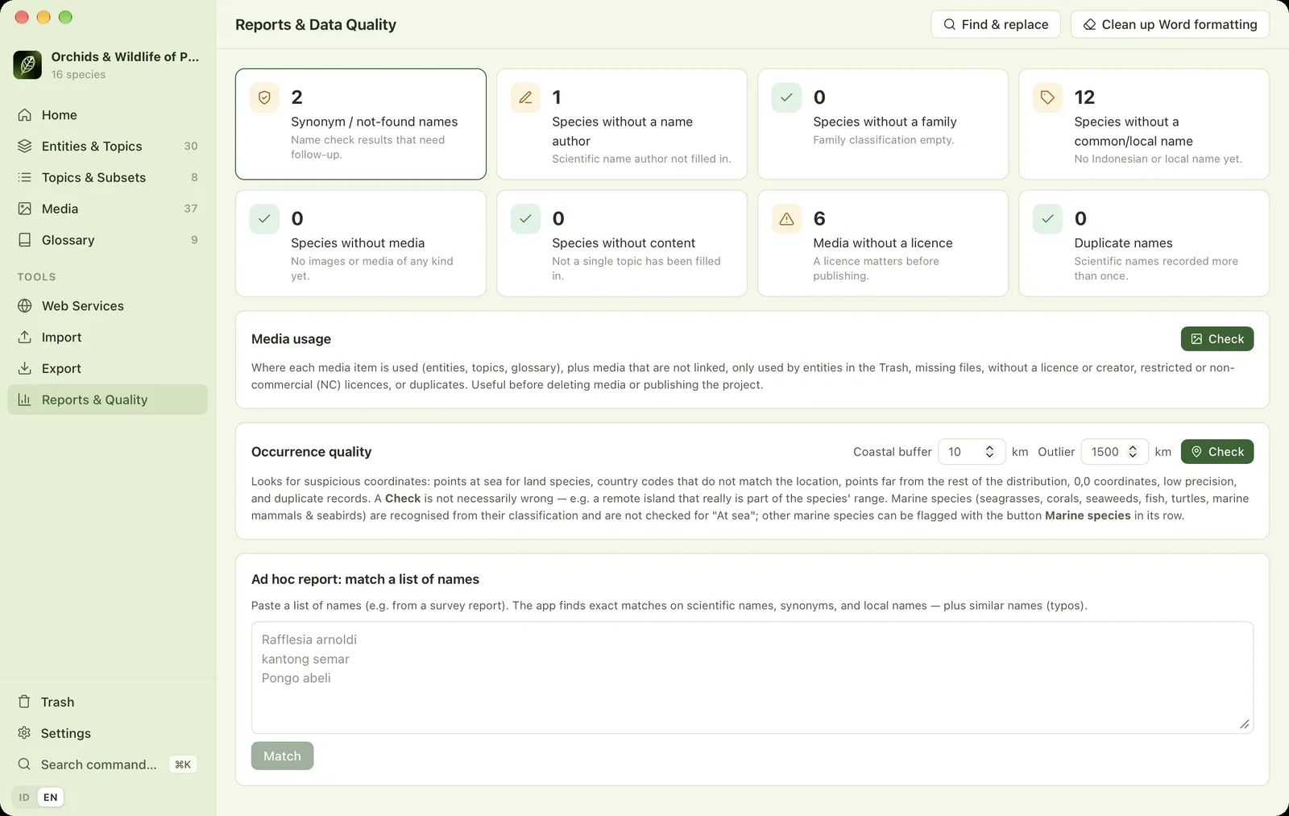Click the checkmark icon on Species without content card
Image resolution: width=1289 pixels, height=816 pixels.
tap(525, 219)
